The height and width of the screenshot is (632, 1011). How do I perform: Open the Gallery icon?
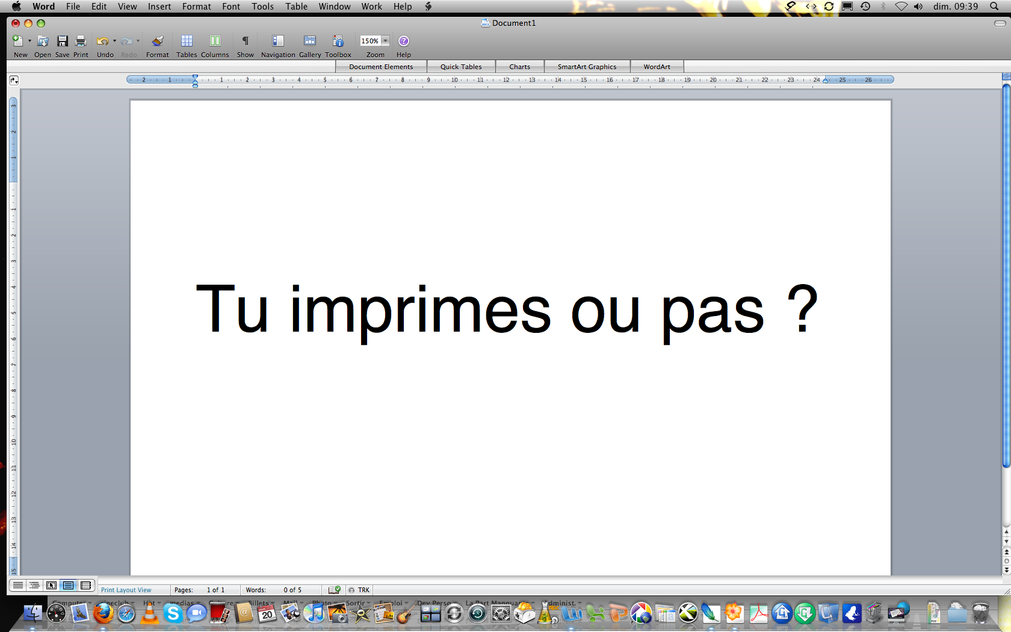click(310, 41)
